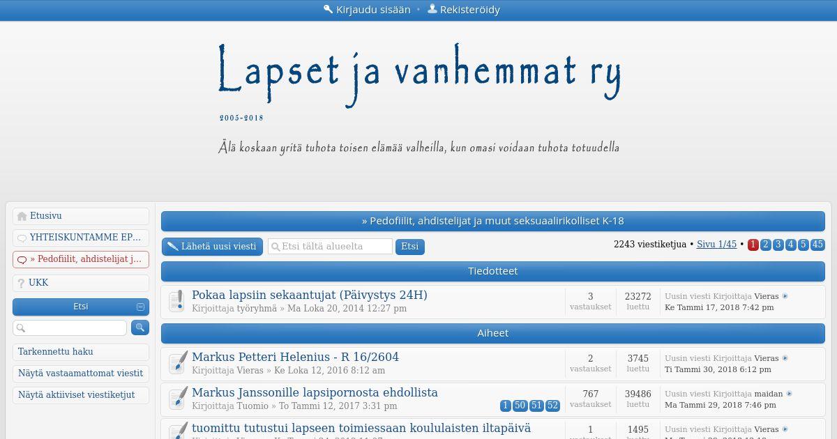Click the speech bubble icon beside YHTEISKUNTAMME EP...
Screen dimensions: 837x439
pyautogui.click(x=22, y=238)
